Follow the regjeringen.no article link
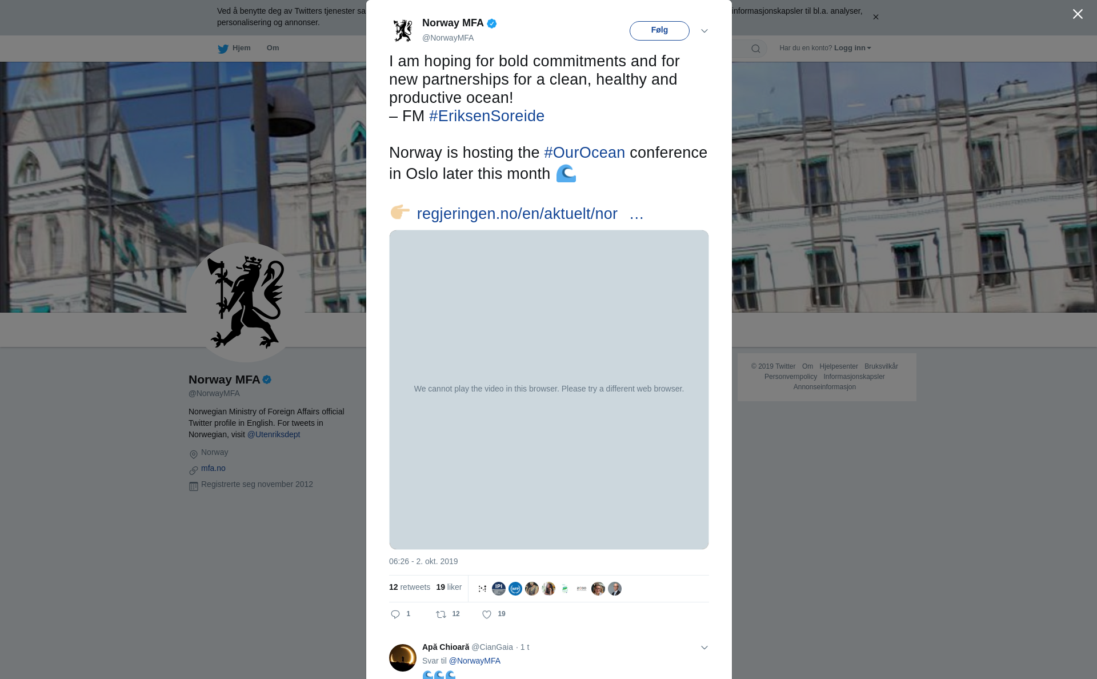 pyautogui.click(x=530, y=214)
